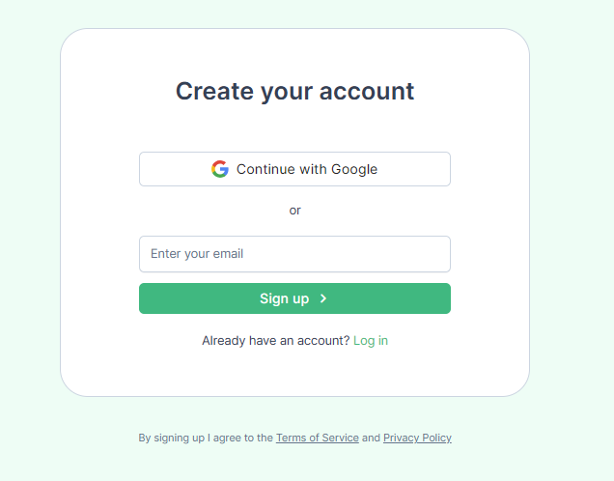The image size is (614, 481).
Task: Click the word "account" in the heading
Action: pyautogui.click(x=366, y=91)
